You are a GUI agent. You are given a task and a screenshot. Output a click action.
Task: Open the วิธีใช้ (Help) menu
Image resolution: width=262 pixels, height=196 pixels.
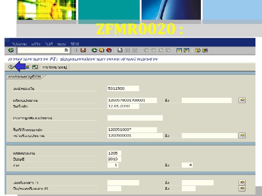point(75,44)
